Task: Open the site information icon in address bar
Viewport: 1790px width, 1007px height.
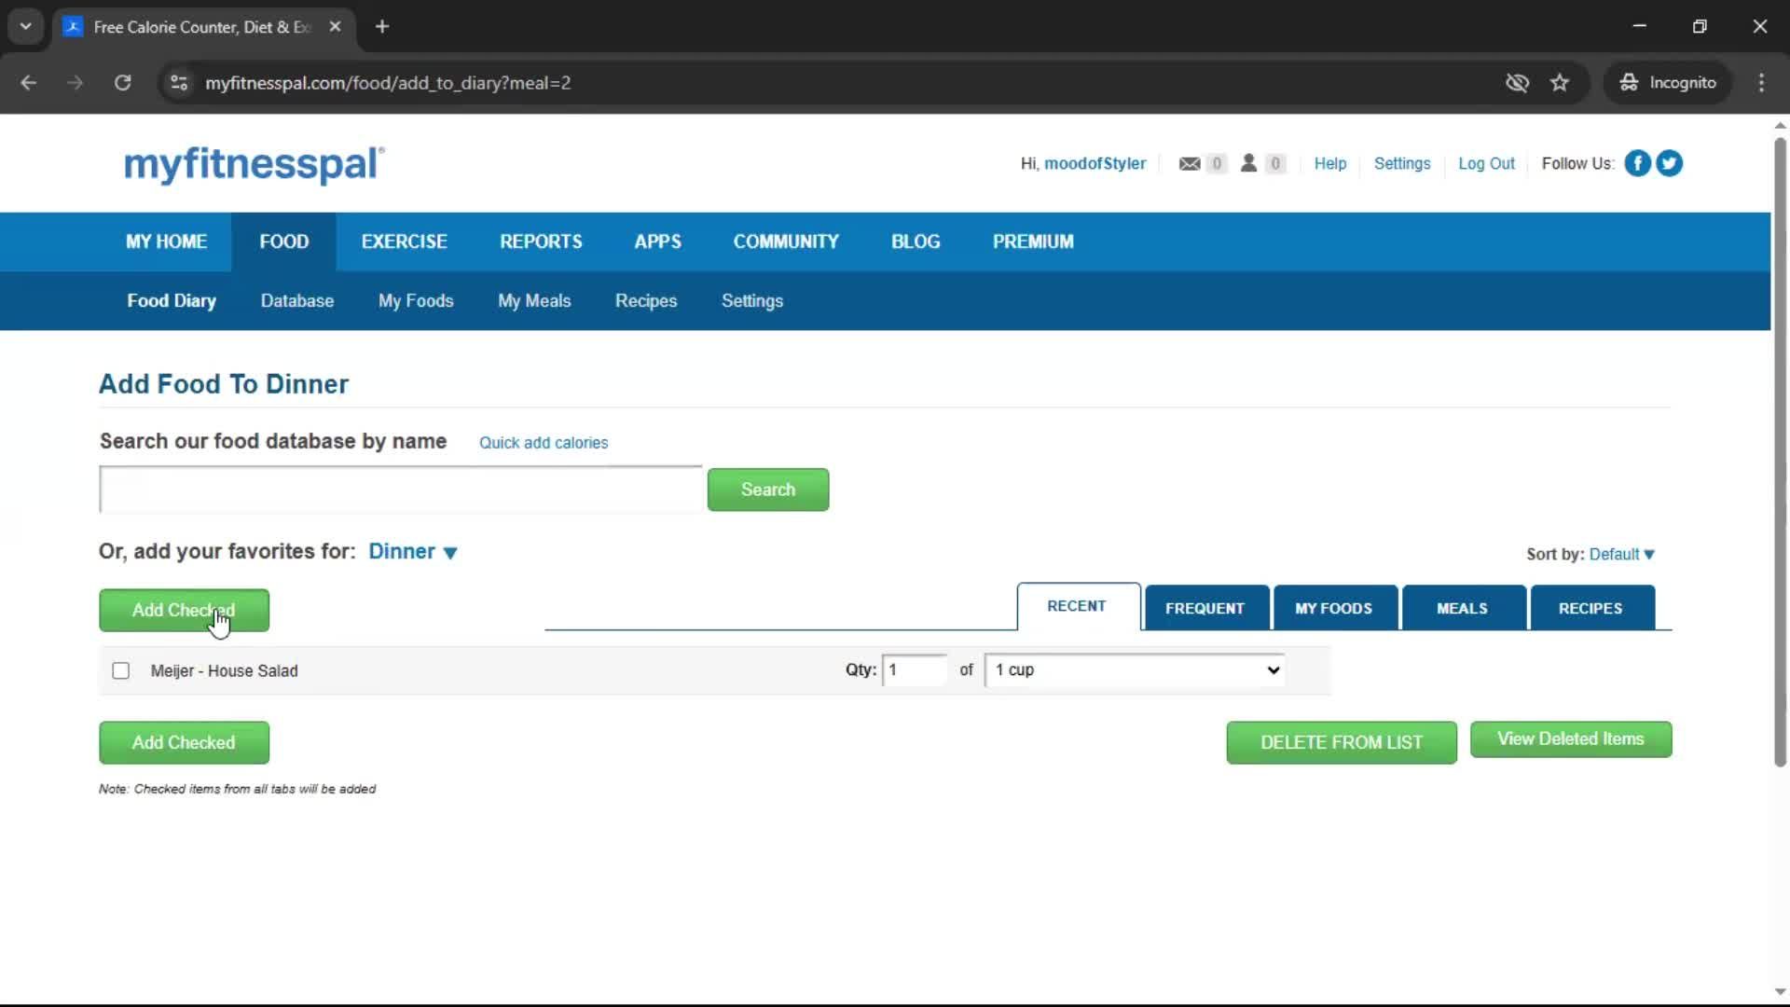Action: click(x=179, y=83)
